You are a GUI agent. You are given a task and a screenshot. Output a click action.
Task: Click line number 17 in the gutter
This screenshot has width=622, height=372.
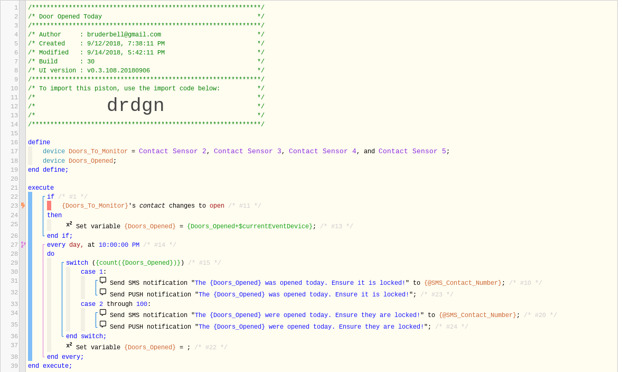(14, 151)
